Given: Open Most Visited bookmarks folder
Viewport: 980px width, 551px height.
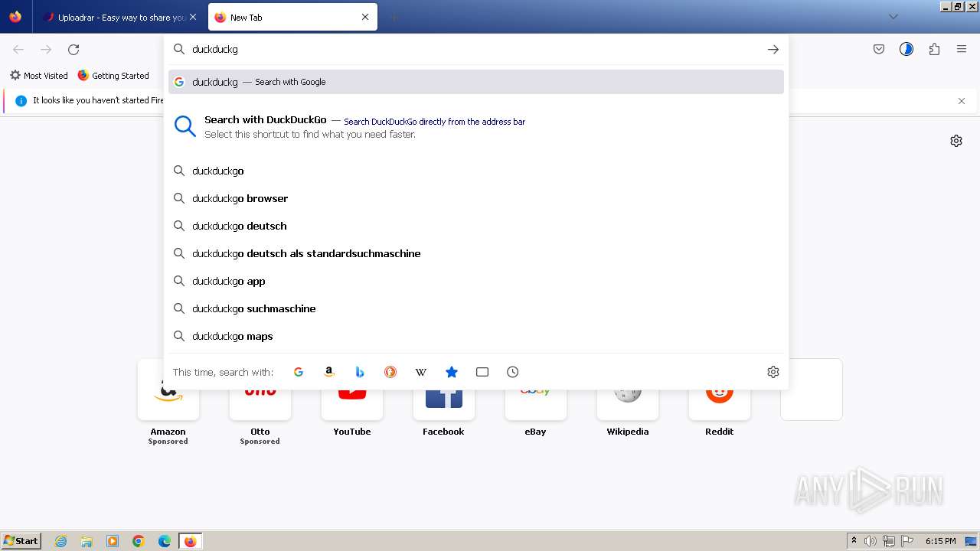Looking at the screenshot, I should [x=38, y=76].
